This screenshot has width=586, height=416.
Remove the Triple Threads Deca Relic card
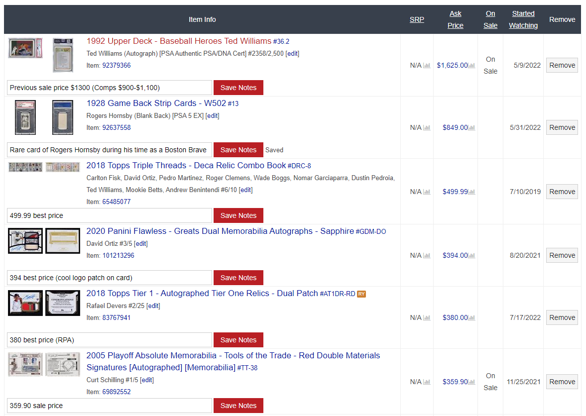click(562, 192)
